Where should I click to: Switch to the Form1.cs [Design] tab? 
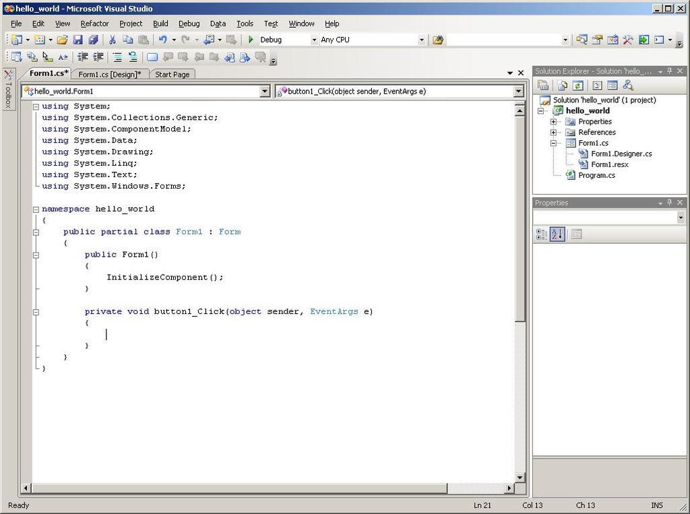(x=110, y=74)
